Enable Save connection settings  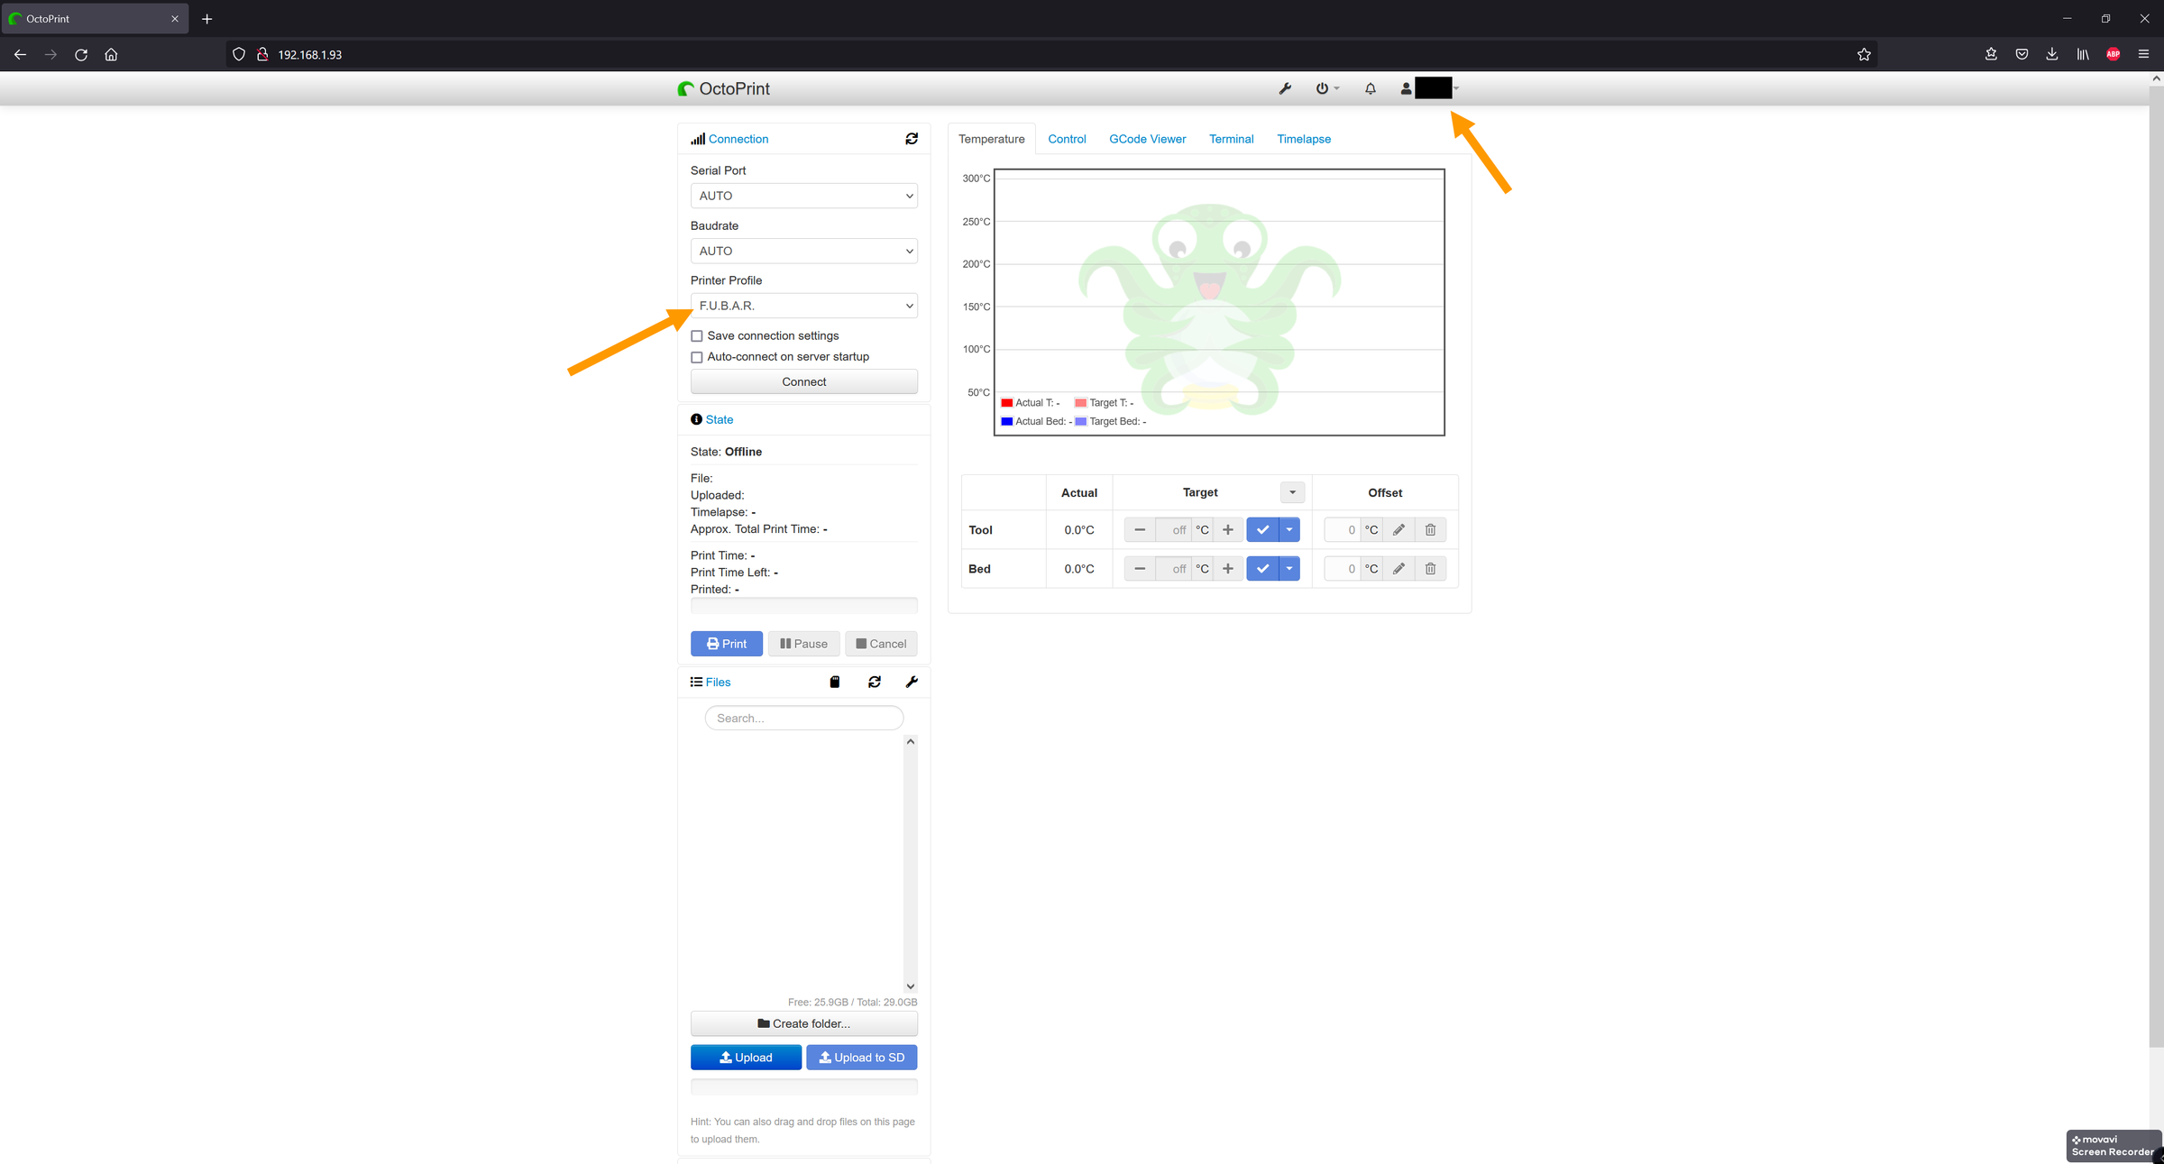(x=696, y=335)
